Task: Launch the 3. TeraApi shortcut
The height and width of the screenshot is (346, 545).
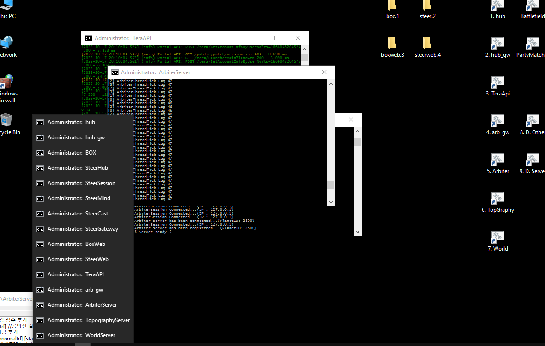Action: point(498,86)
